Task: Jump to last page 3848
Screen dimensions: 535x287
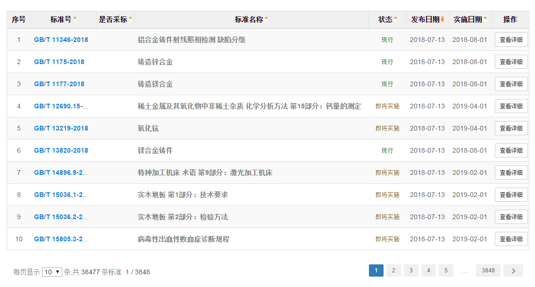Action: click(488, 271)
